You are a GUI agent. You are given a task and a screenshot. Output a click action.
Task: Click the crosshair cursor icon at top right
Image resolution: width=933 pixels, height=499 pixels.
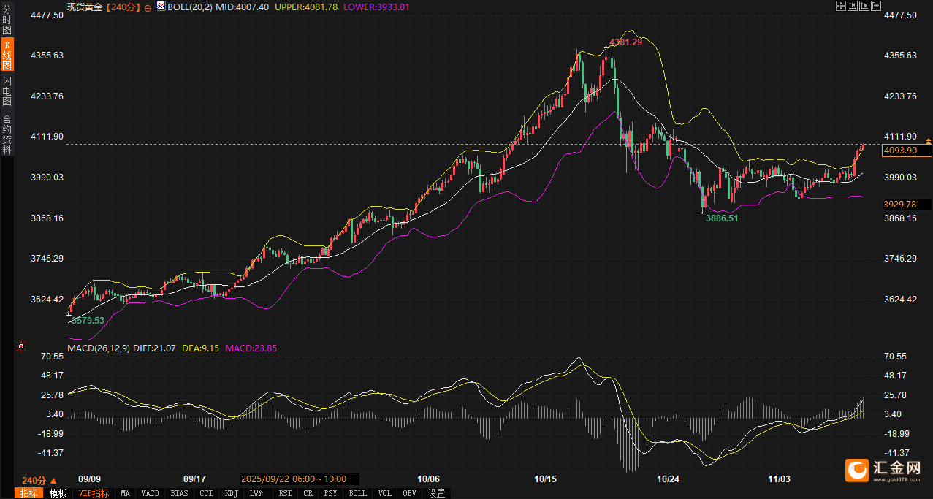click(x=840, y=6)
